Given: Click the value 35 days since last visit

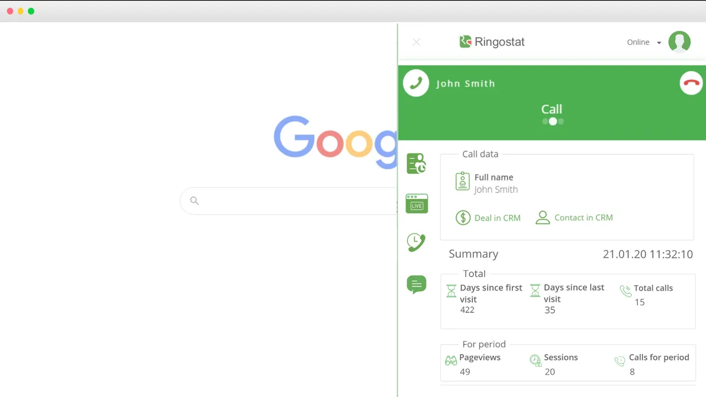Looking at the screenshot, I should pos(550,310).
